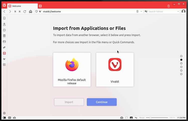Capture the page with camera icon
Screen dimensions: 188x121
(x=122, y=118)
